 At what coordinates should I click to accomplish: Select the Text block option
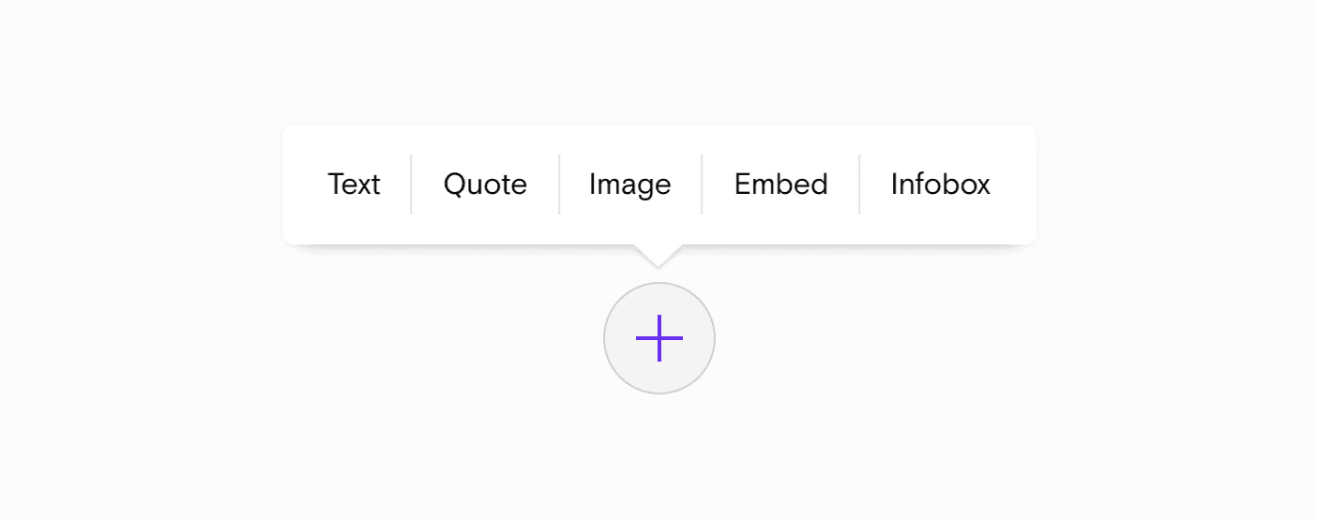pos(354,185)
